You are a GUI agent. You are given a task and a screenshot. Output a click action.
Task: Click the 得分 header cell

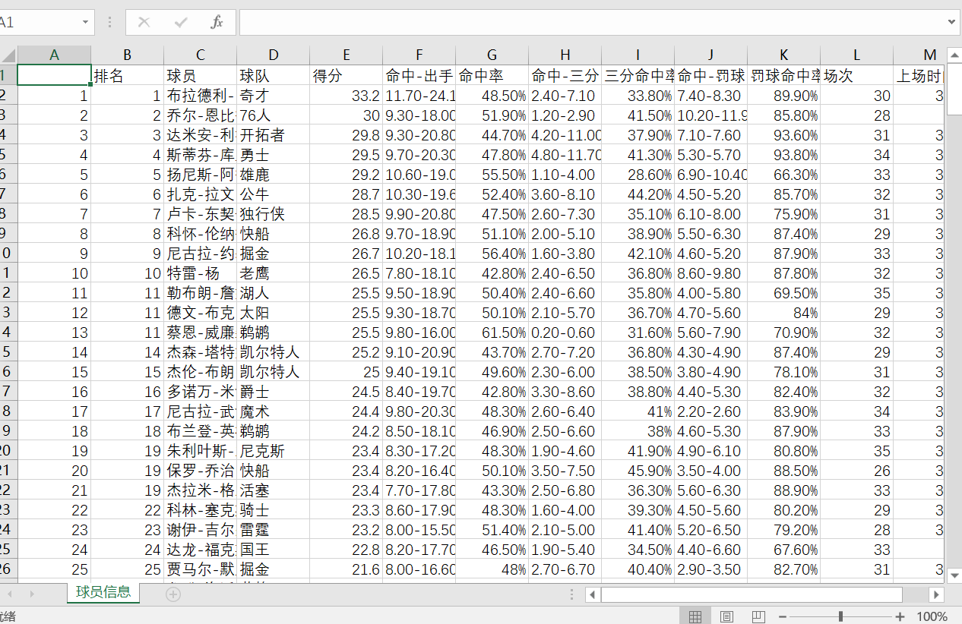(x=346, y=75)
